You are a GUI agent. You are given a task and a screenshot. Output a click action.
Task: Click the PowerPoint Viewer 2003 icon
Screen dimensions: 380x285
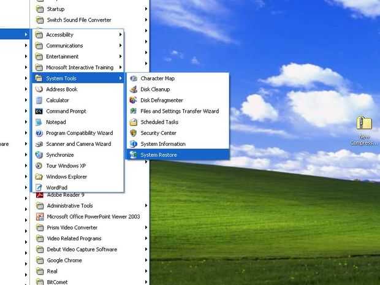40,216
